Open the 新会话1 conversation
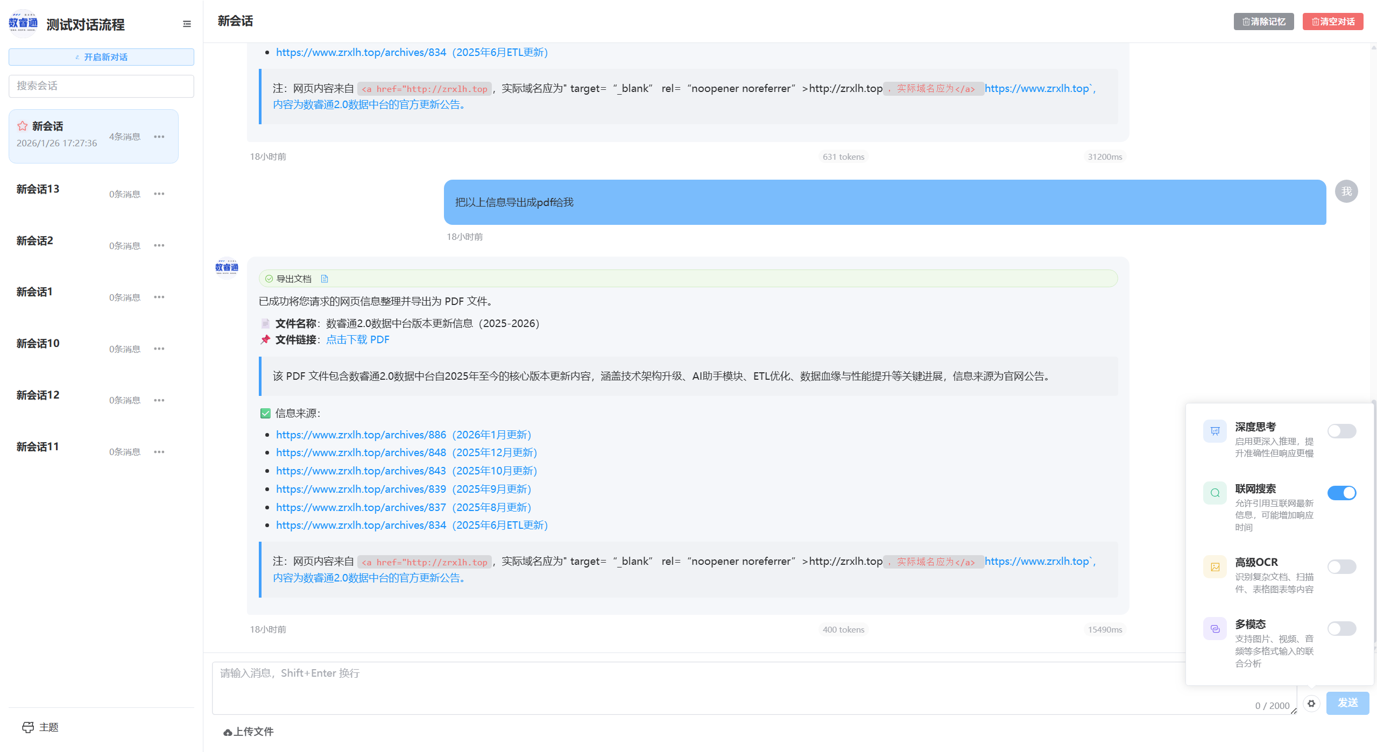The image size is (1377, 752). [34, 292]
